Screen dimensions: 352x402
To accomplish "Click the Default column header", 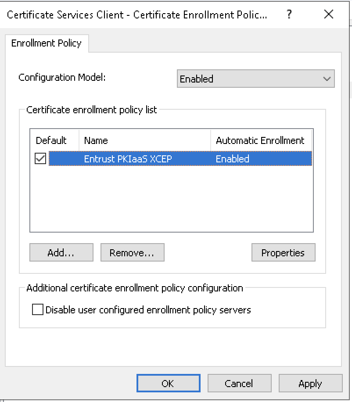I will click(51, 140).
